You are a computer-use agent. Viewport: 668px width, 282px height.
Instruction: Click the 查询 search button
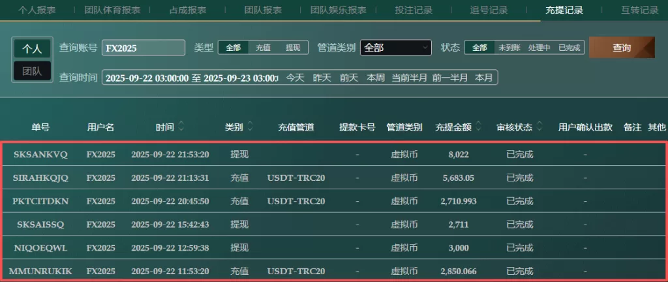pos(621,48)
